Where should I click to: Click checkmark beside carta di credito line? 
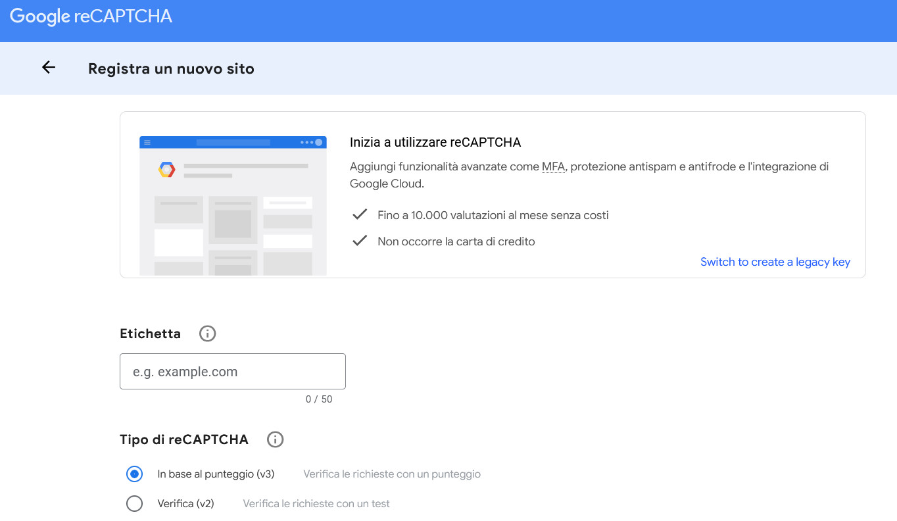(359, 241)
